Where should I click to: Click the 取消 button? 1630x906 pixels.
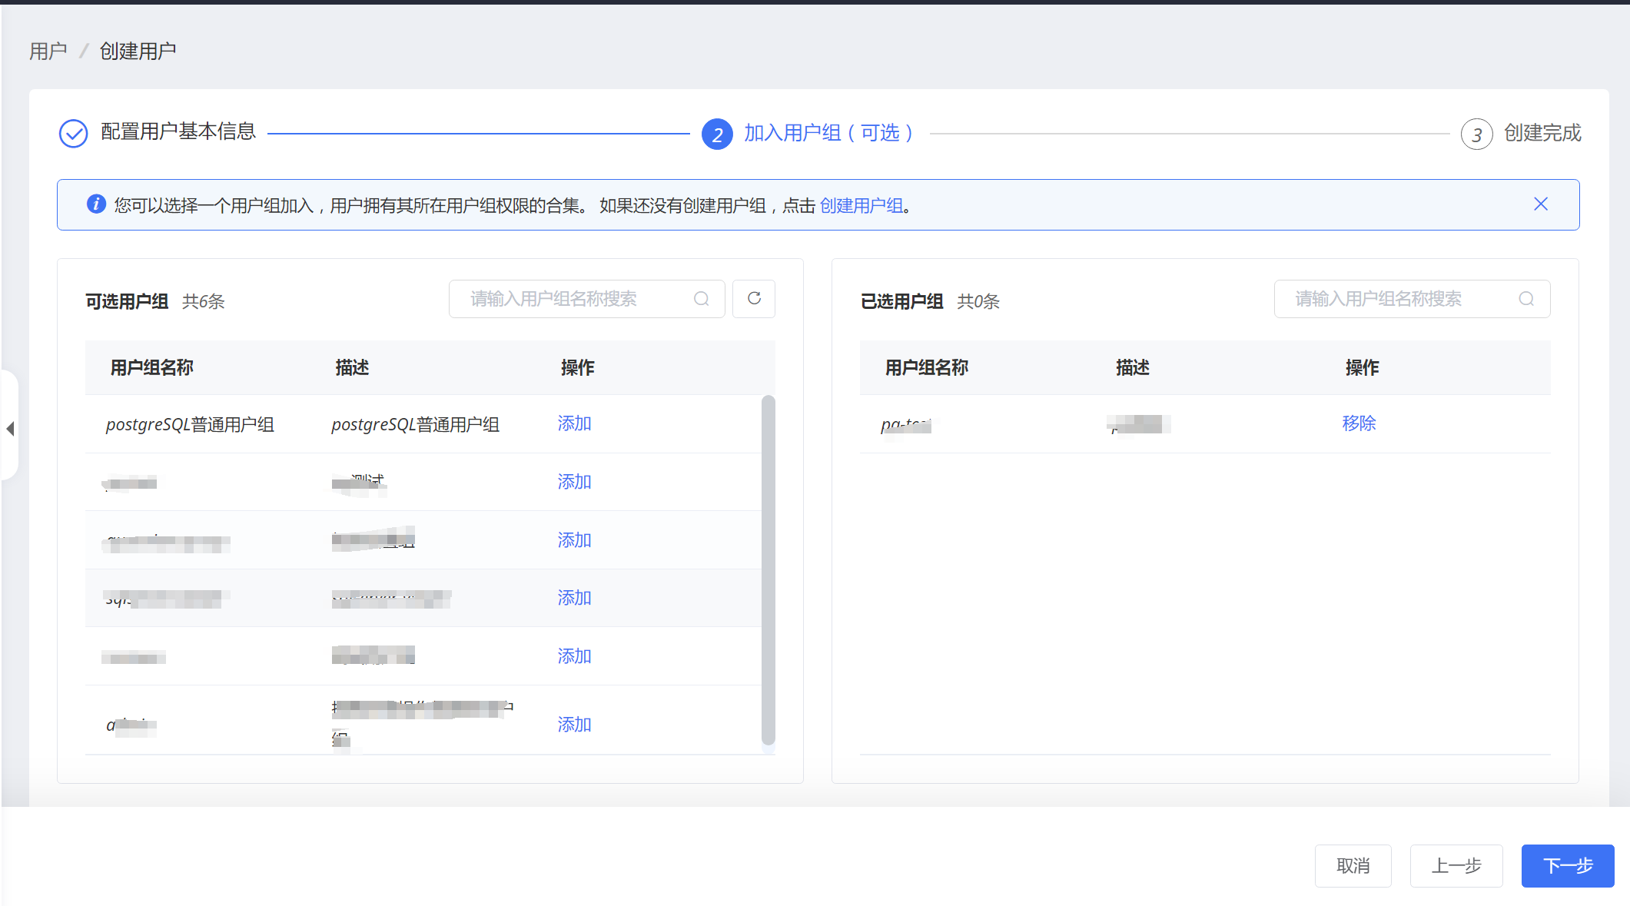pos(1353,866)
